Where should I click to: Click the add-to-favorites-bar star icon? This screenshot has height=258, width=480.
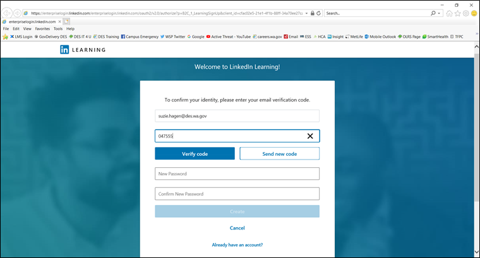(5, 37)
